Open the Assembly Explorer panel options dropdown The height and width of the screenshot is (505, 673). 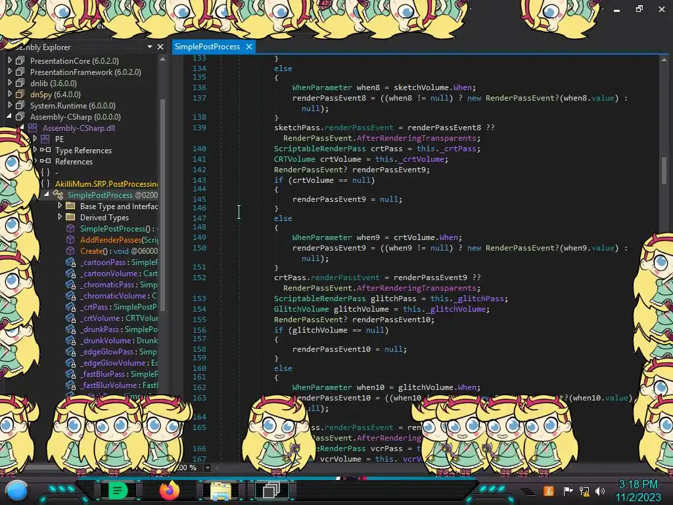pyautogui.click(x=149, y=47)
